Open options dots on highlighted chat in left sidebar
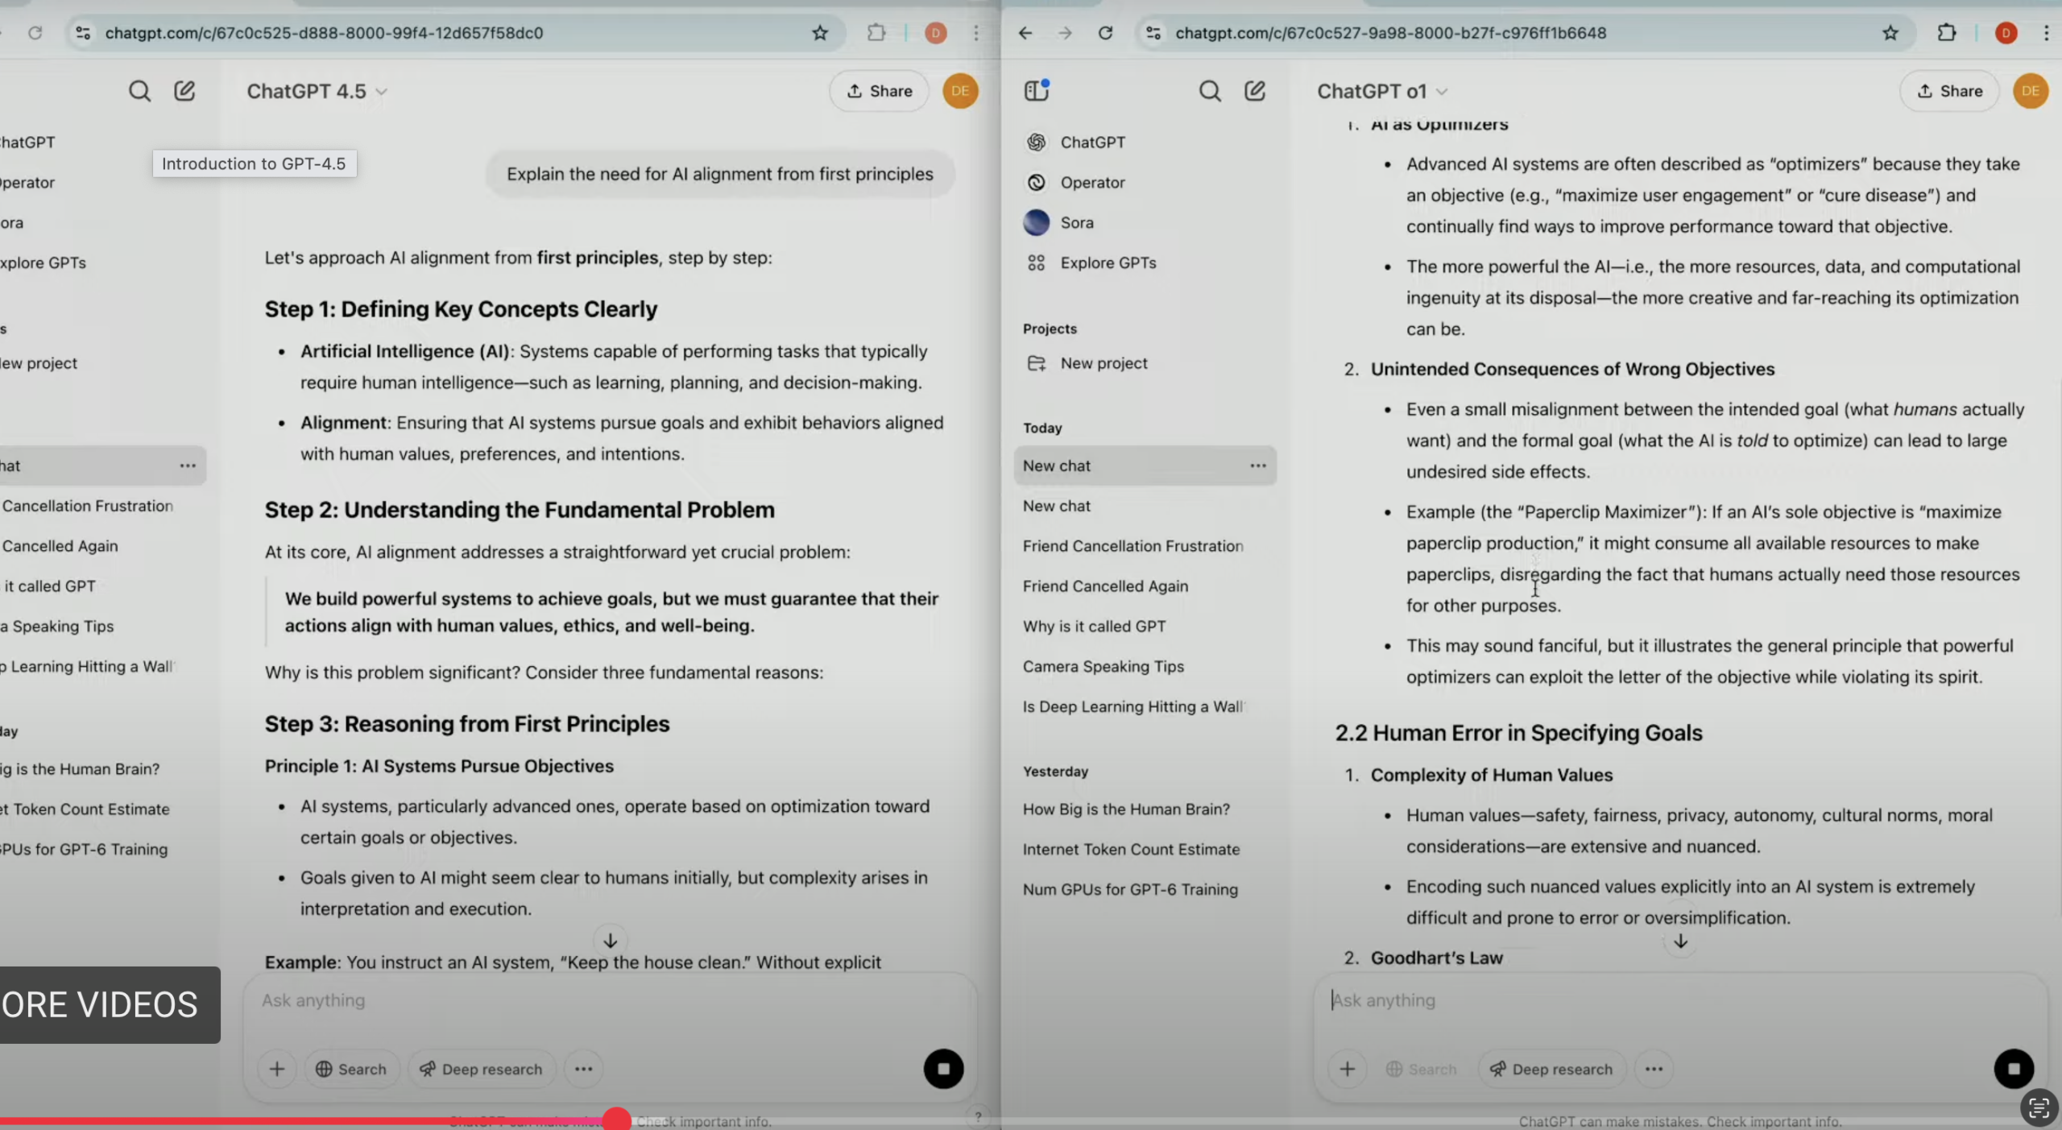 tap(188, 466)
